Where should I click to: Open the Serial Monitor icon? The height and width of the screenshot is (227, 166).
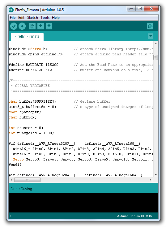pos(150,26)
